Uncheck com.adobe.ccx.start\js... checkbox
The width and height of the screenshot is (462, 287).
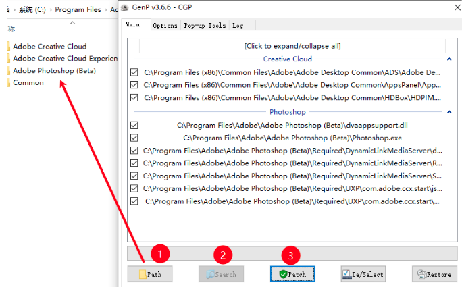pos(134,188)
